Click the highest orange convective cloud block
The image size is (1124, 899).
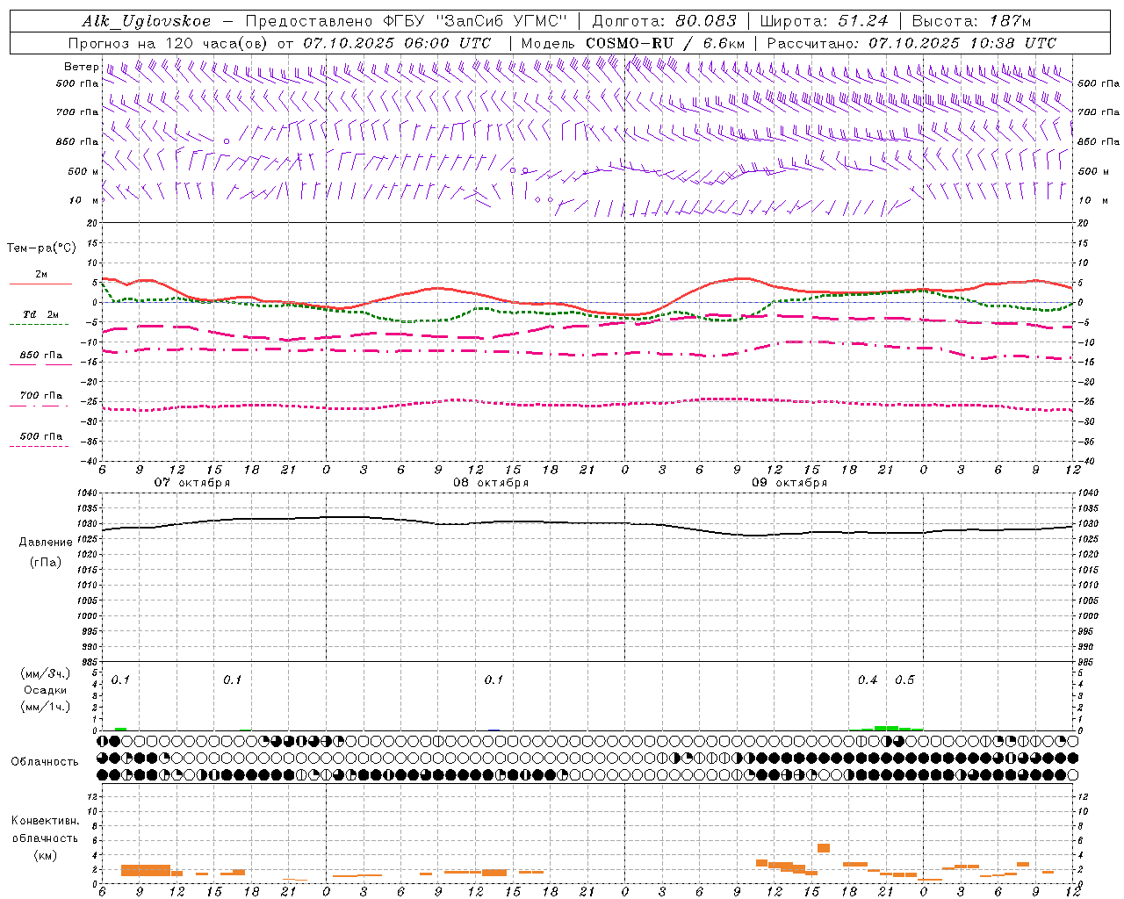(824, 848)
